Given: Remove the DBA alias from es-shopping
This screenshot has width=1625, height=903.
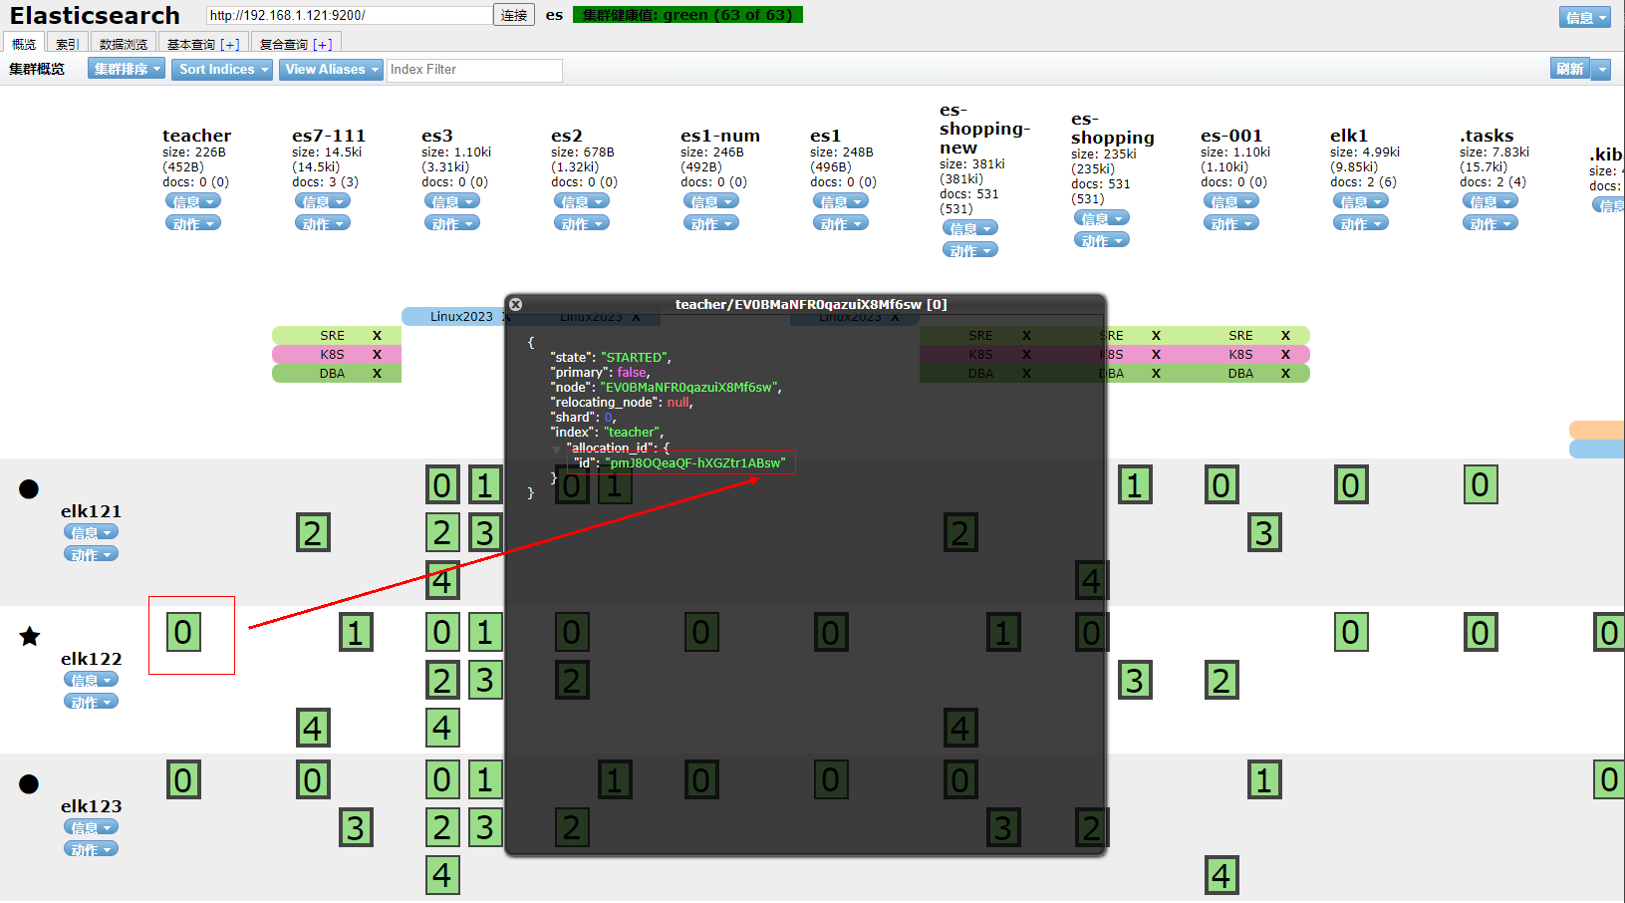Looking at the screenshot, I should [1156, 374].
